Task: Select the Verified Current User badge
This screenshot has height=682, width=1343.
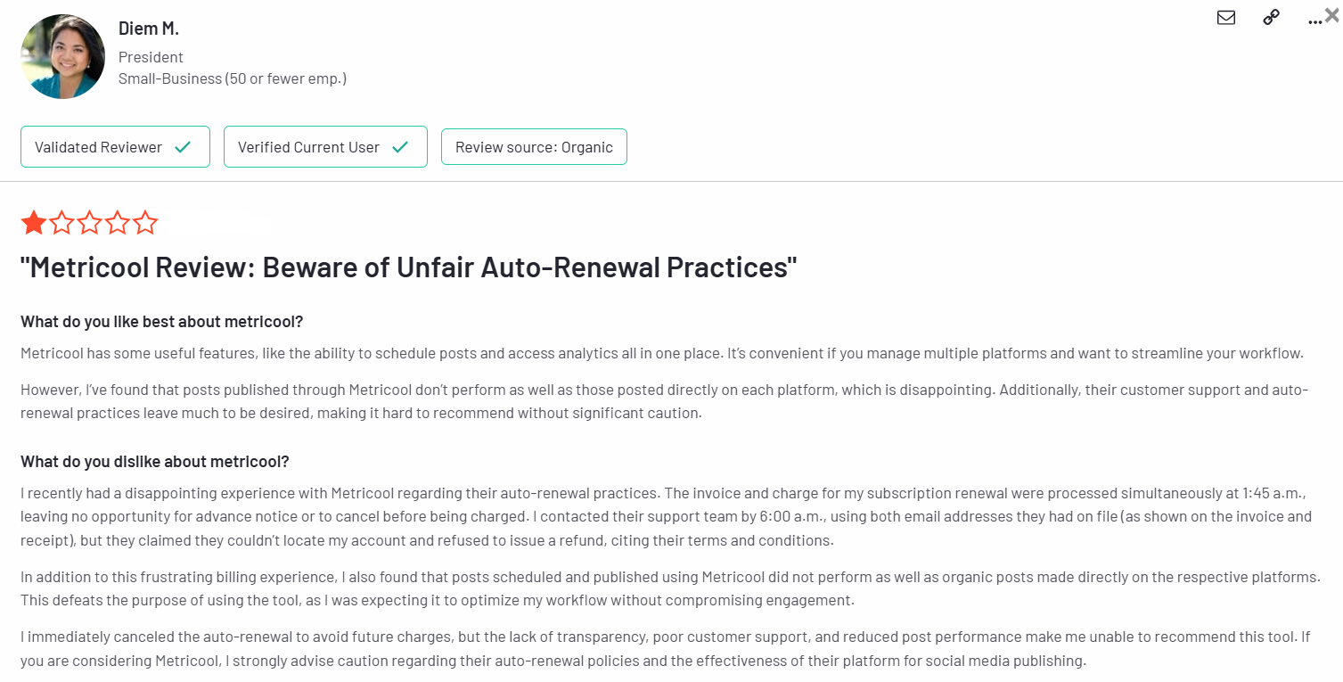Action: (x=325, y=147)
